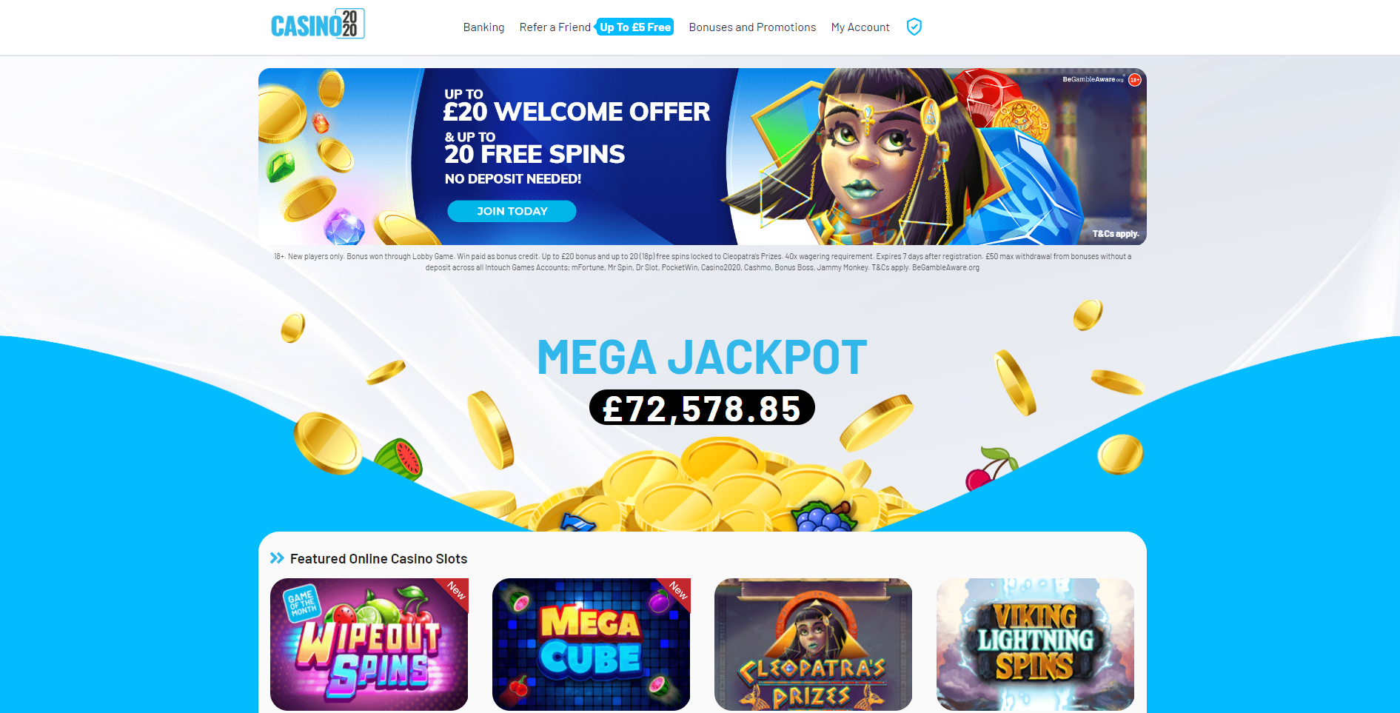Screen dimensions: 1400x713
Task: Click the 18+ age restriction badge
Action: point(1135,80)
